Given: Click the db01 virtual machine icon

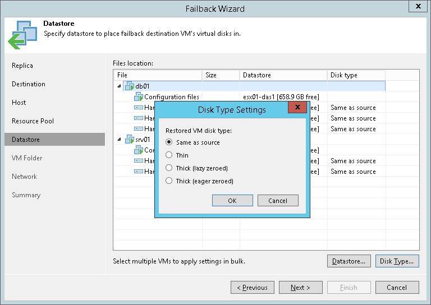Looking at the screenshot, I should click(x=129, y=86).
